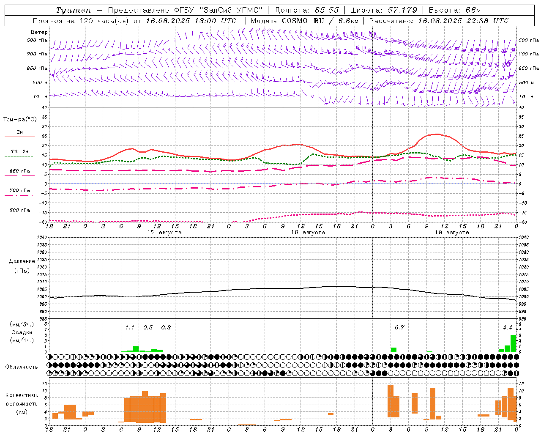The height and width of the screenshot is (433, 541).
Task: Select the Широта: 57.179 value
Action: (384, 10)
